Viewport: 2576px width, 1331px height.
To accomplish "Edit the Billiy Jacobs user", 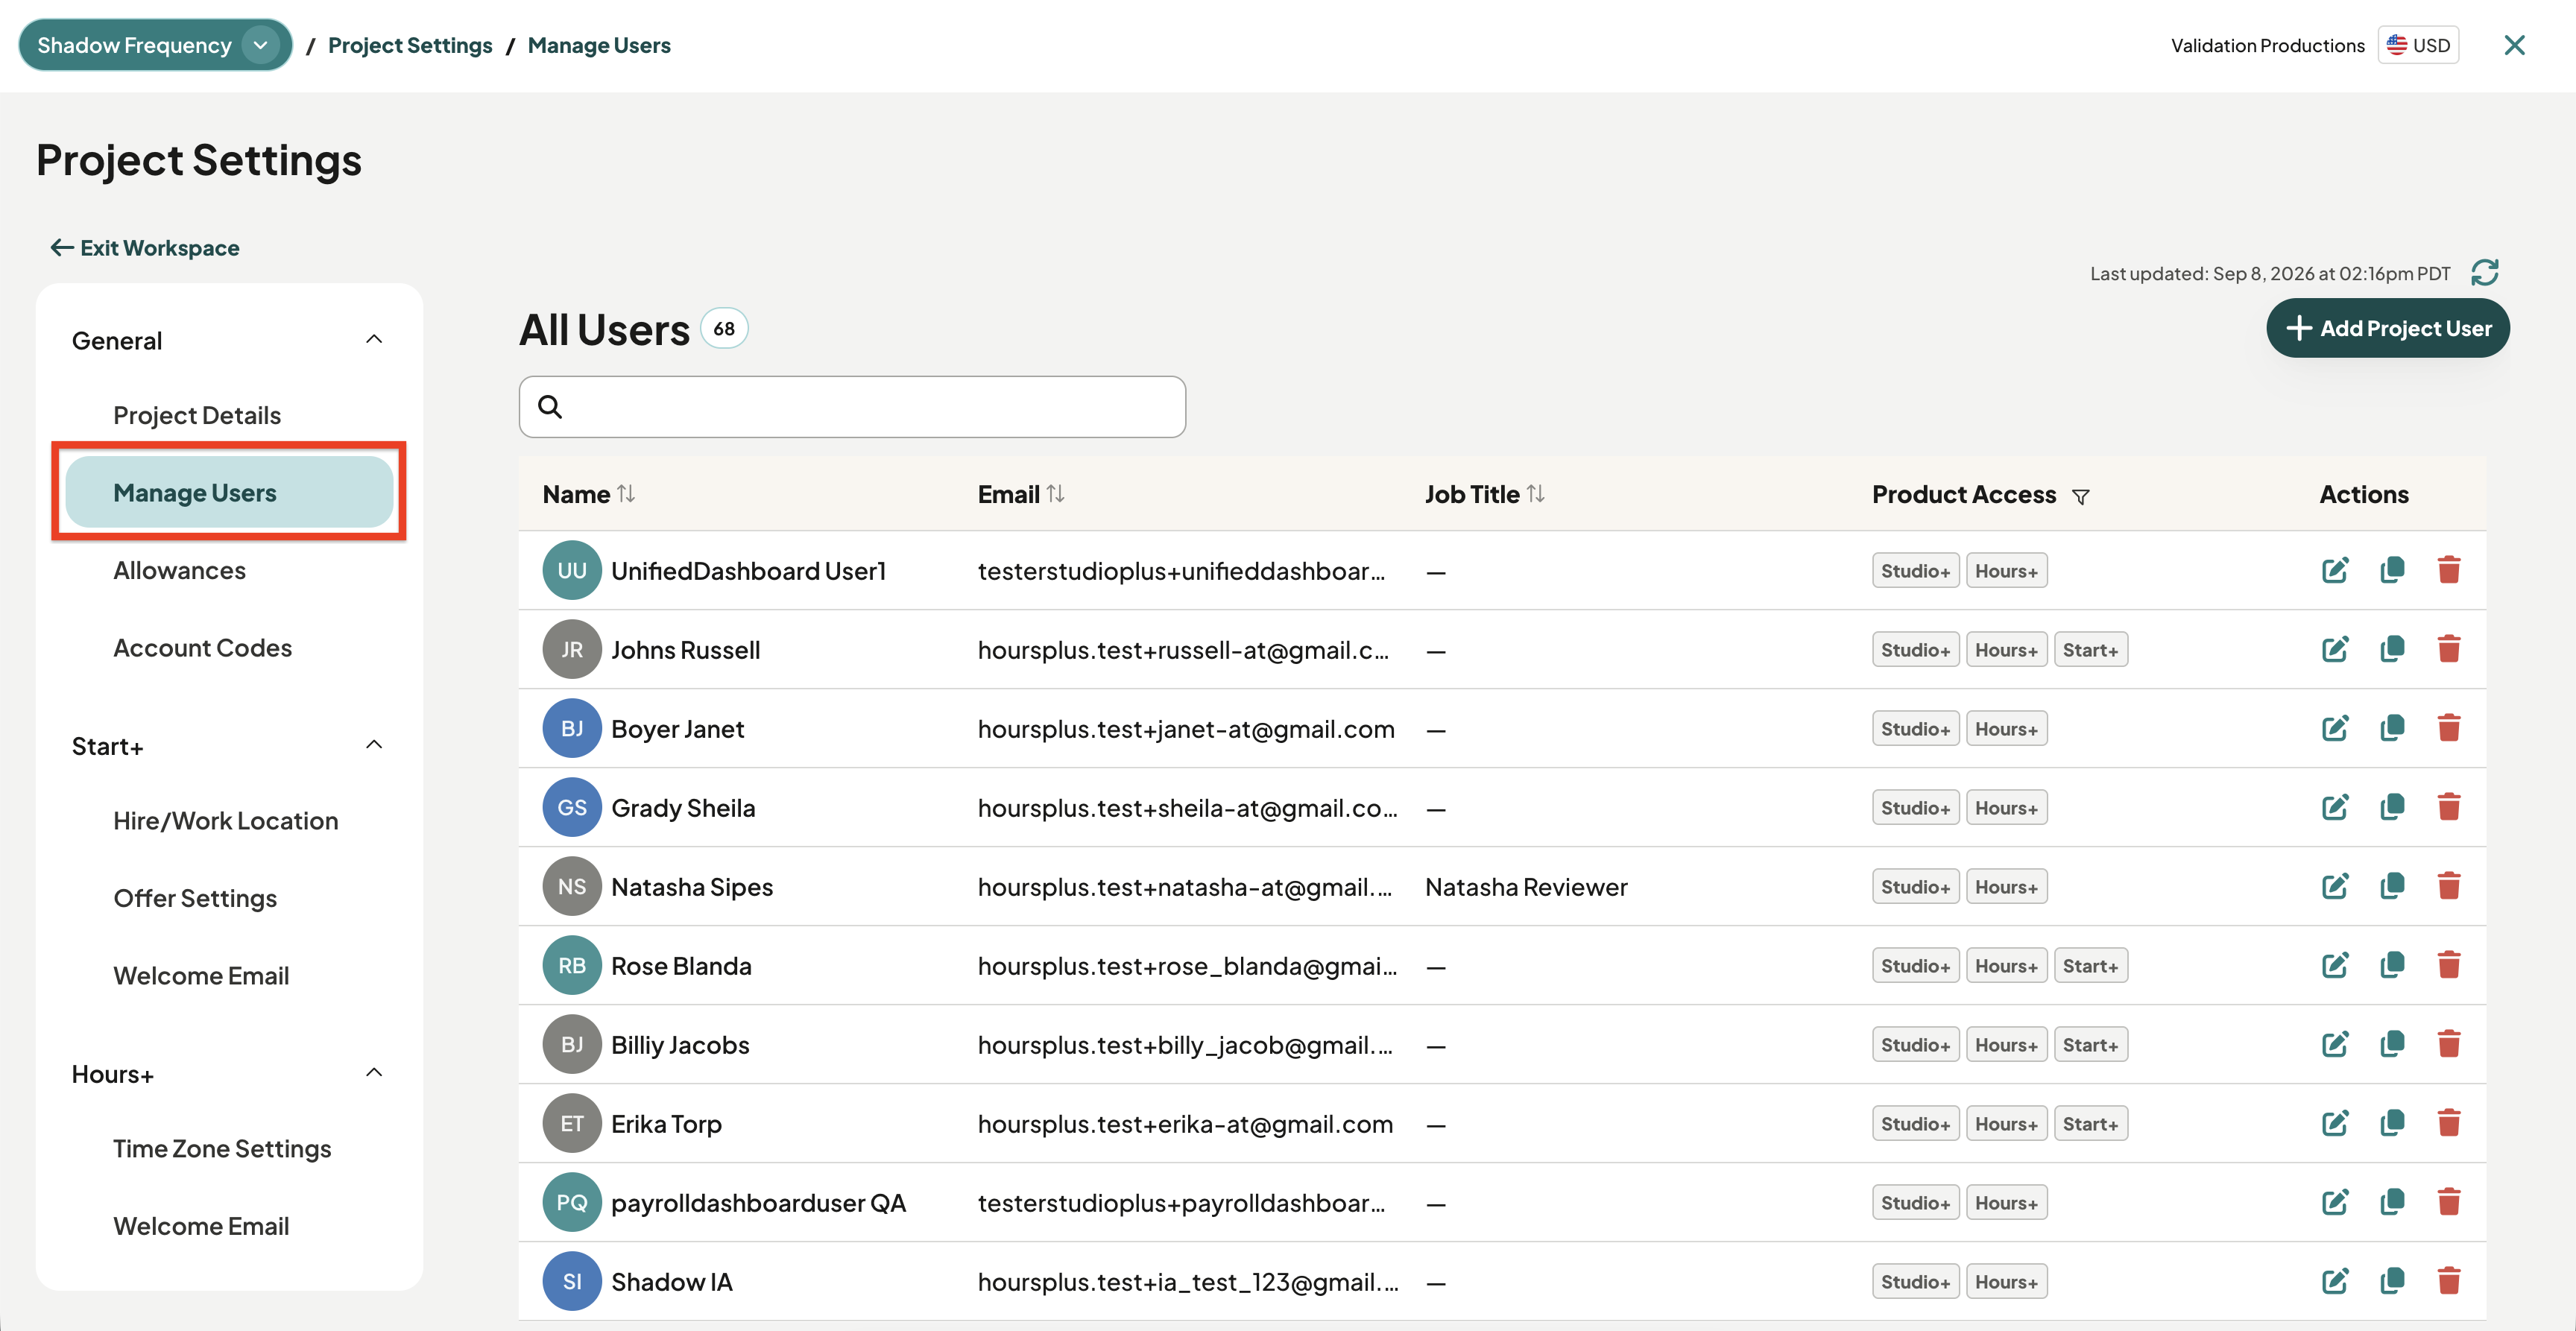I will point(2334,1044).
